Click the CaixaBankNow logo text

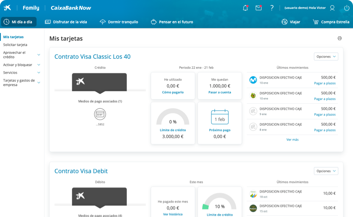pyautogui.click(x=71, y=8)
